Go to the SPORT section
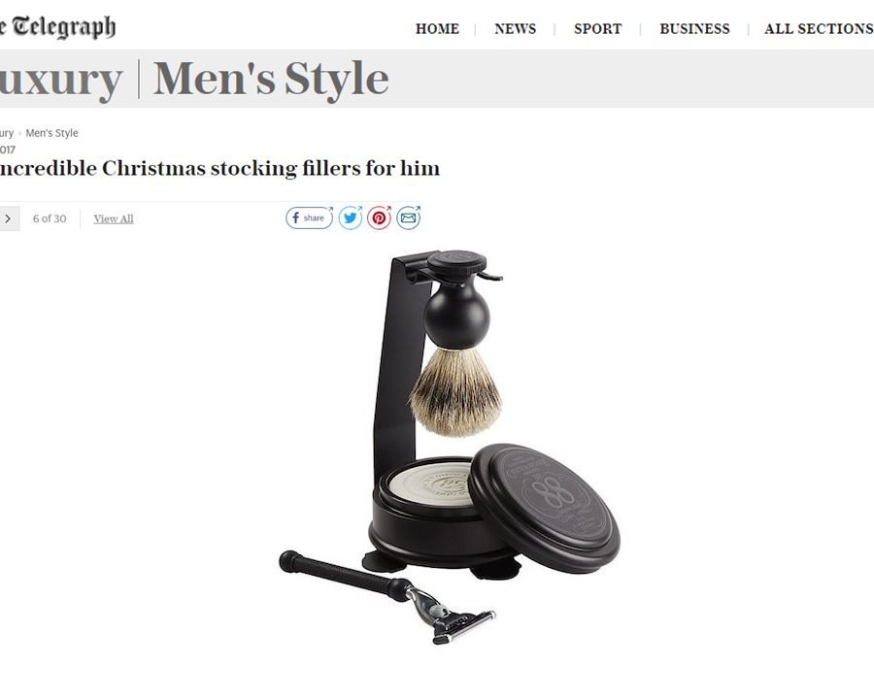The height and width of the screenshot is (699, 874). point(597,29)
